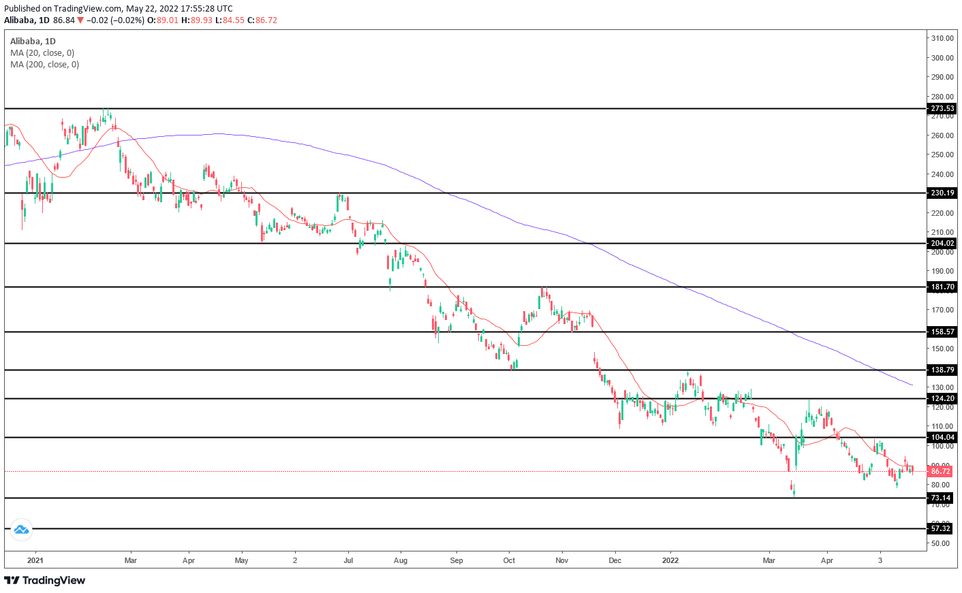Viewport: 962px width, 593px height.
Task: Click the 250.00 axis price value
Action: 942,155
